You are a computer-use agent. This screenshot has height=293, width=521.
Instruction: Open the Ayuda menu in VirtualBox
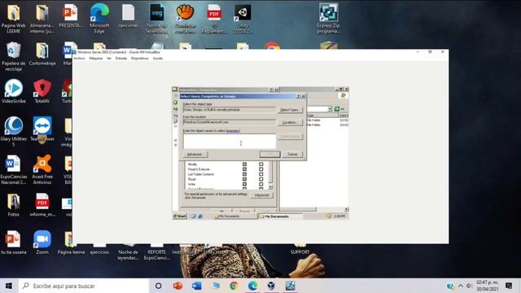coord(158,58)
